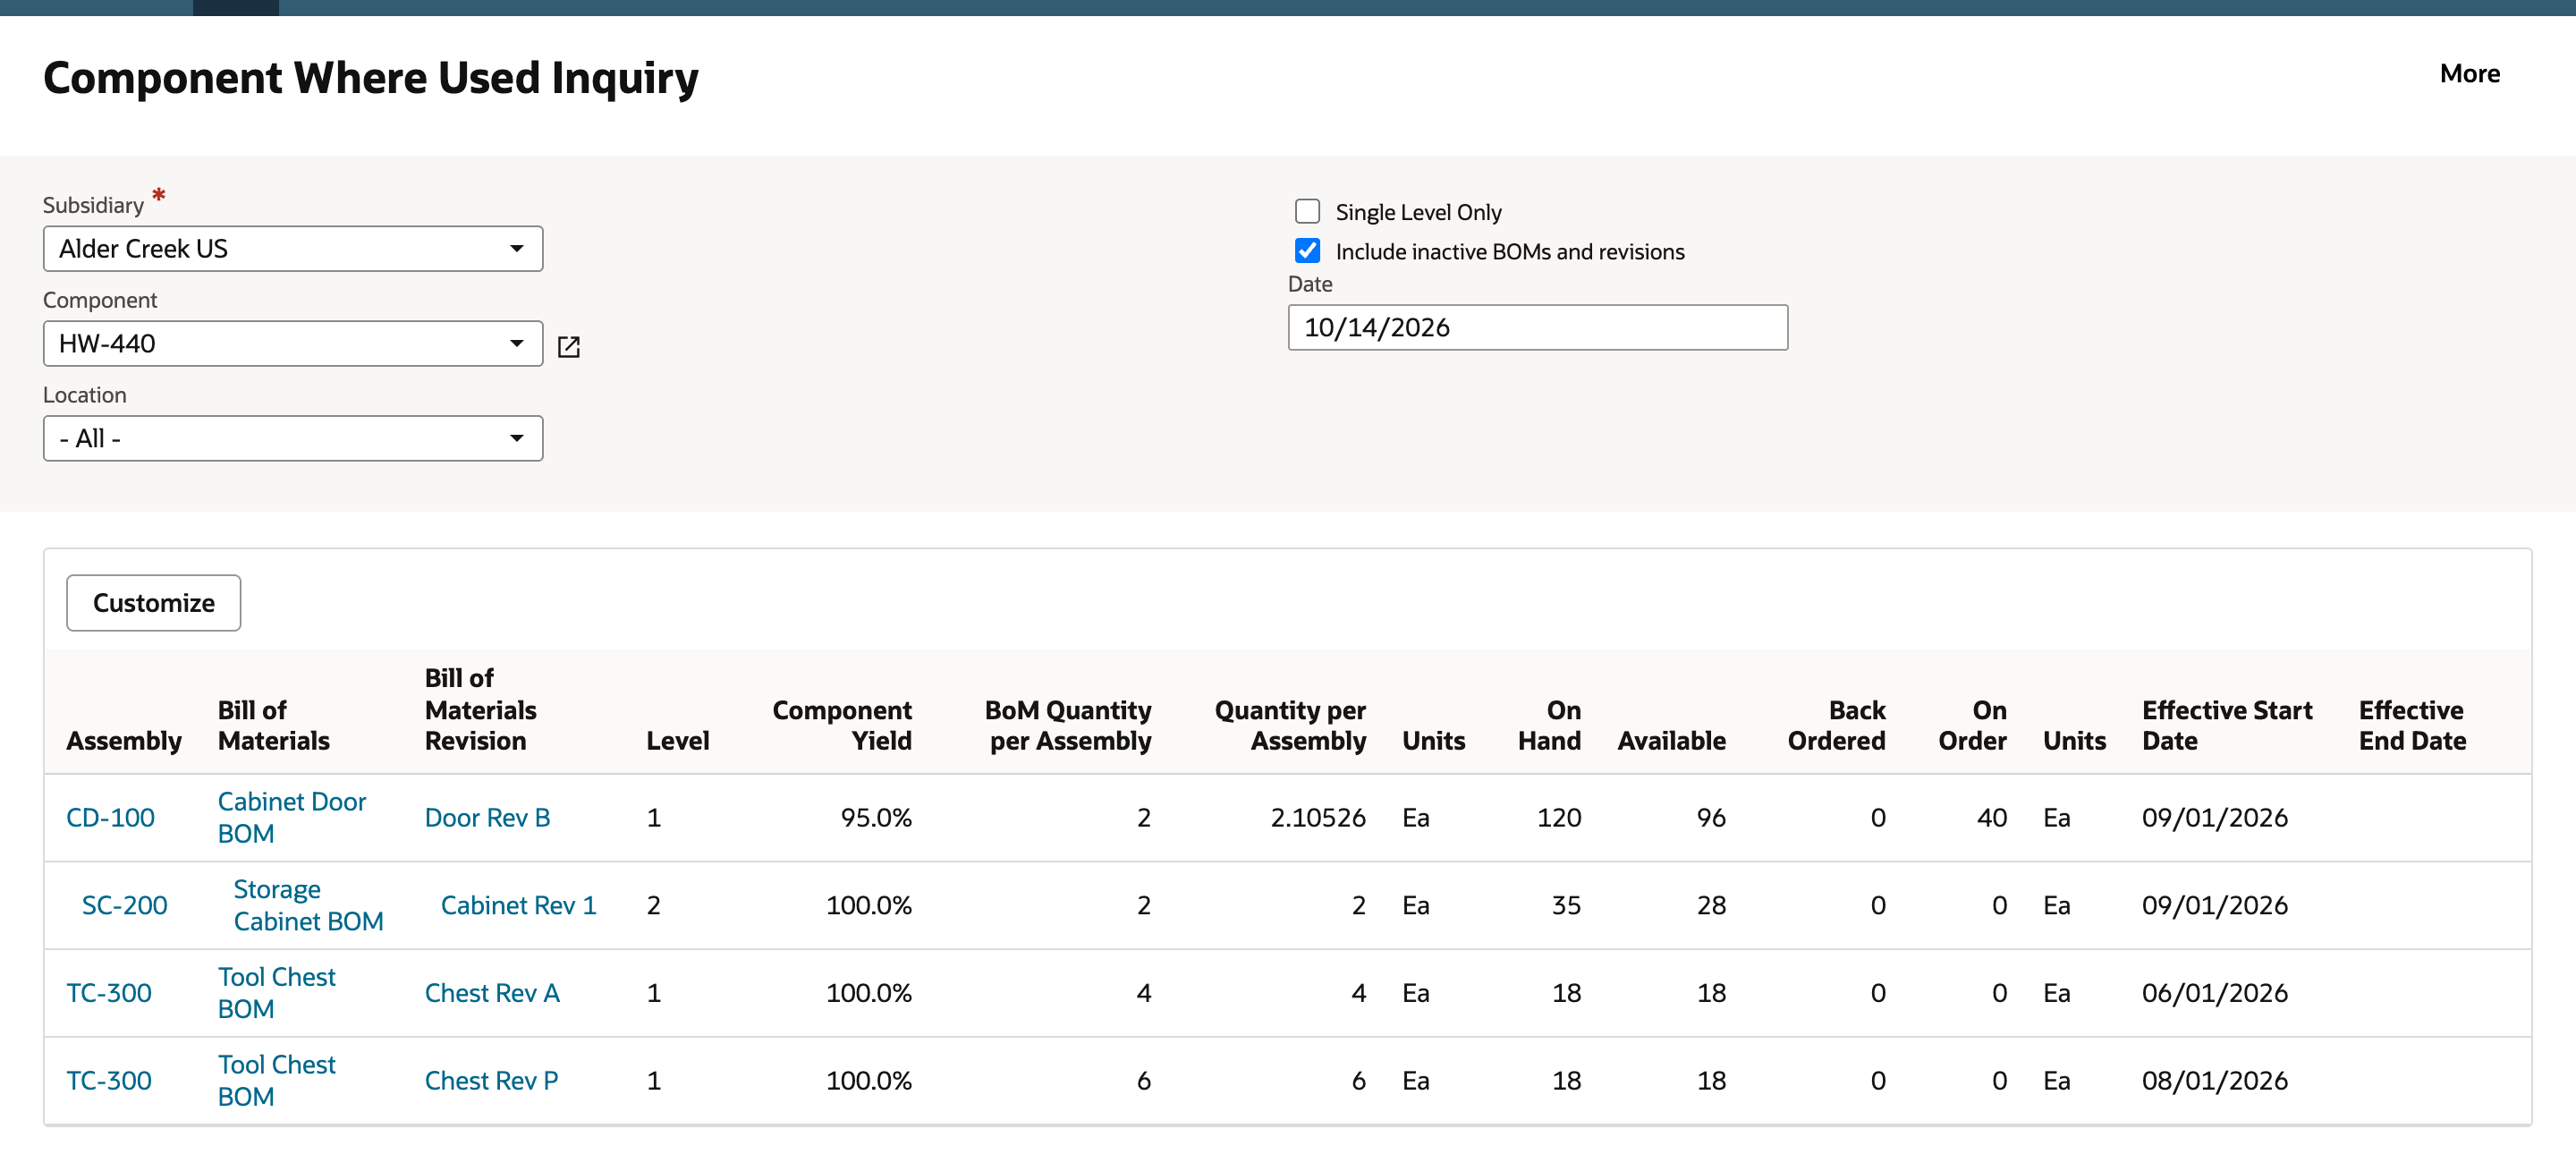Select the 95.0% component yield value
This screenshot has width=2576, height=1163.
pyautogui.click(x=876, y=818)
